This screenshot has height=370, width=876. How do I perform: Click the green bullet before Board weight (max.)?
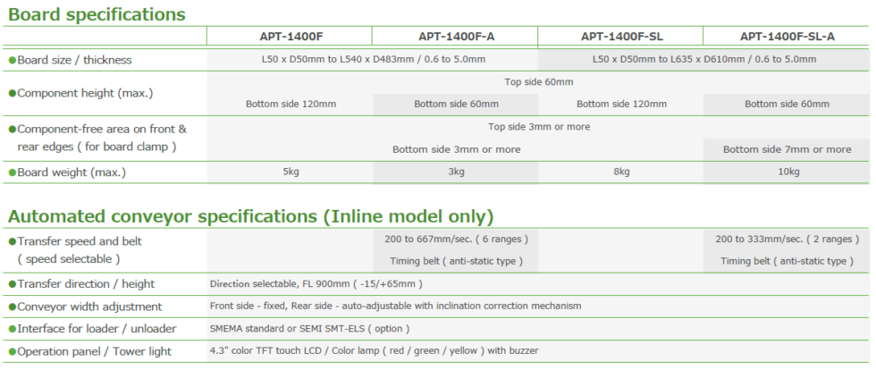point(12,172)
